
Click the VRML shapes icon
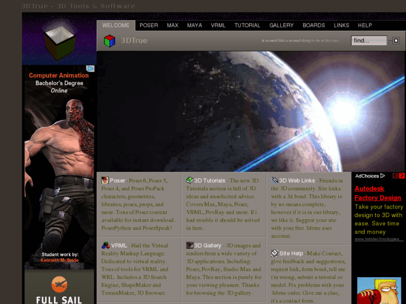[106, 245]
